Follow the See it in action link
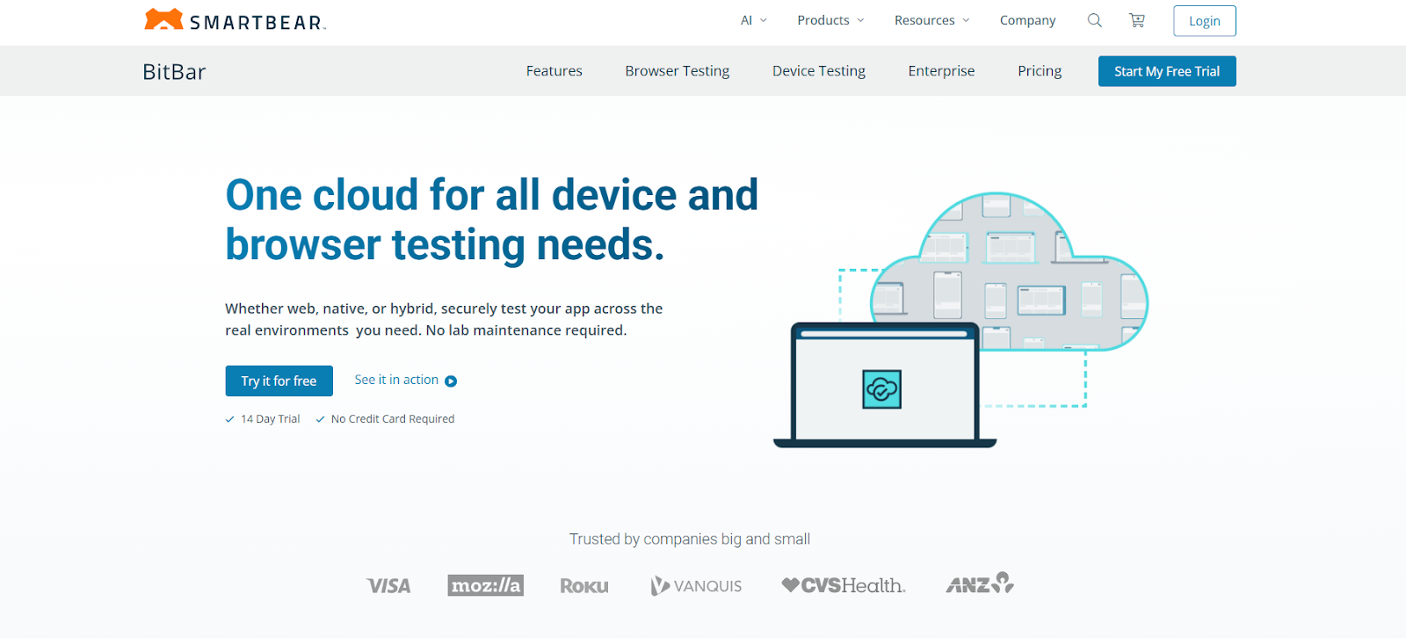This screenshot has width=1406, height=638. tap(396, 380)
